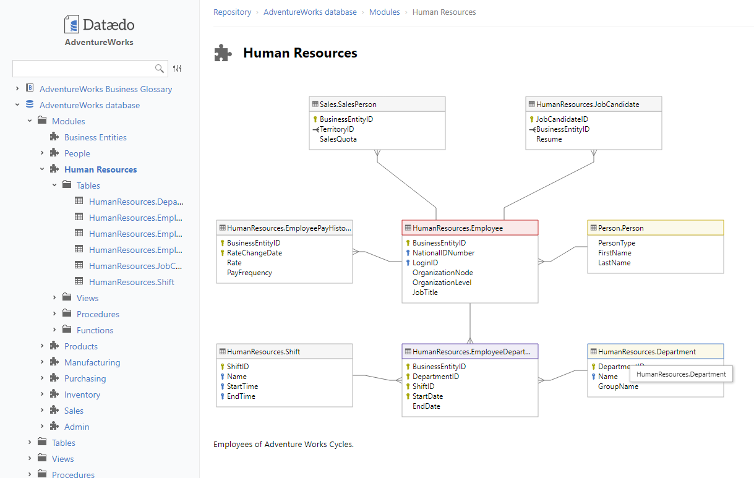The height and width of the screenshot is (478, 754).
Task: Click the Business Entities puzzle icon
Action: [x=54, y=137]
